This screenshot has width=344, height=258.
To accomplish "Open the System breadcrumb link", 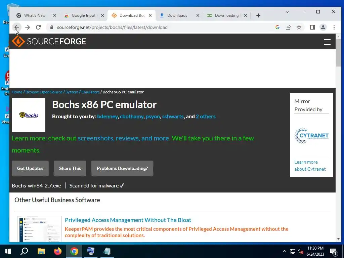I will (x=72, y=92).
